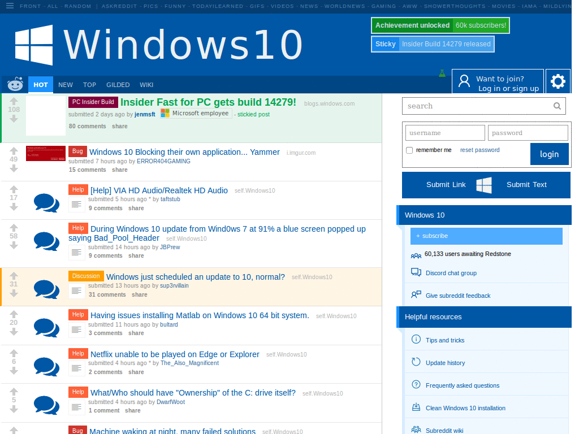Image resolution: width=579 pixels, height=434 pixels.
Task: Click the subscribe button
Action: point(486,236)
